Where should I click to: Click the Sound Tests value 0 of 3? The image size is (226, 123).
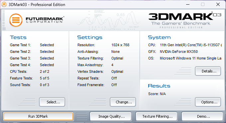[x=45, y=85]
